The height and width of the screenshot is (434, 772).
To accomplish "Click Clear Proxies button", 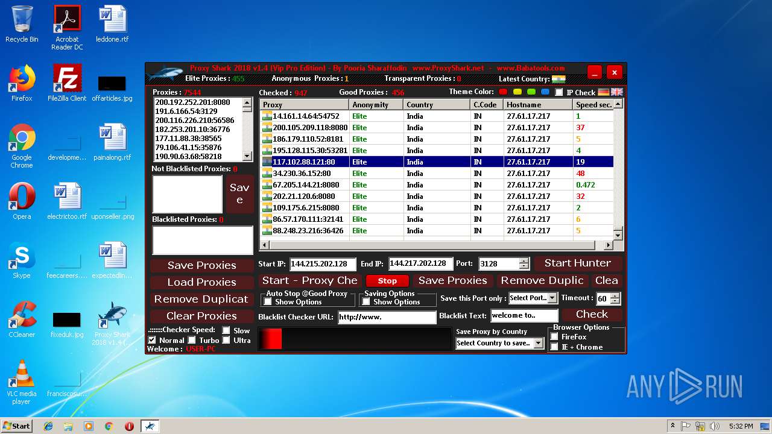I will tap(201, 316).
